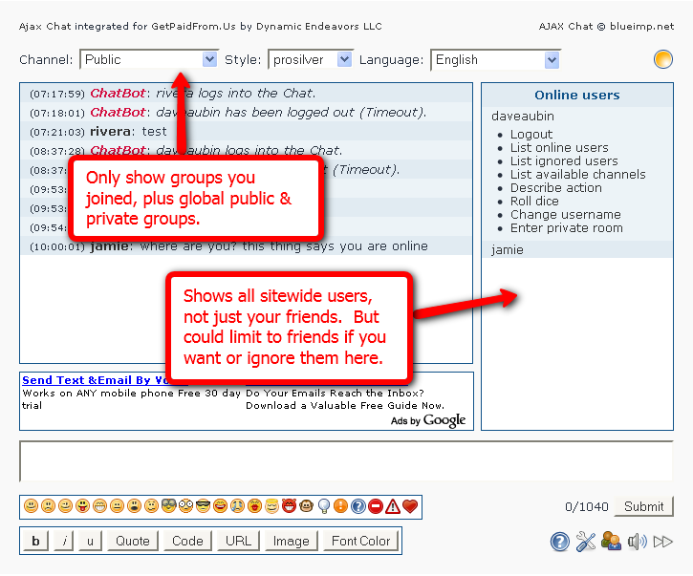Click inside the chat message input box
Viewport: 693px width, 576px height.
[345, 461]
